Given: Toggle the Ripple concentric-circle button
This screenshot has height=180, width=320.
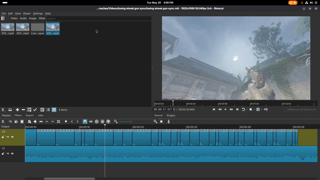Looking at the screenshot, I should coord(97,122).
